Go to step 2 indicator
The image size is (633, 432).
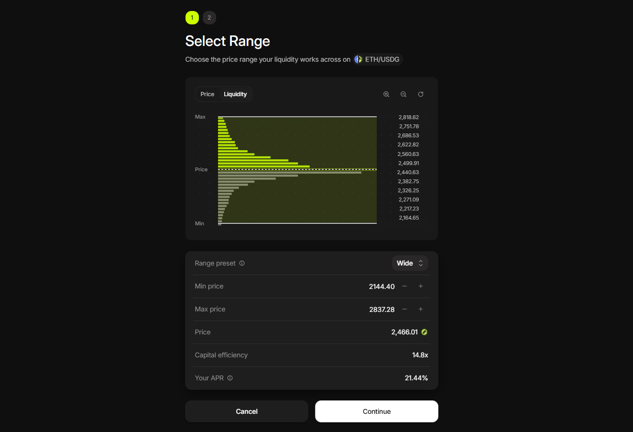(209, 18)
